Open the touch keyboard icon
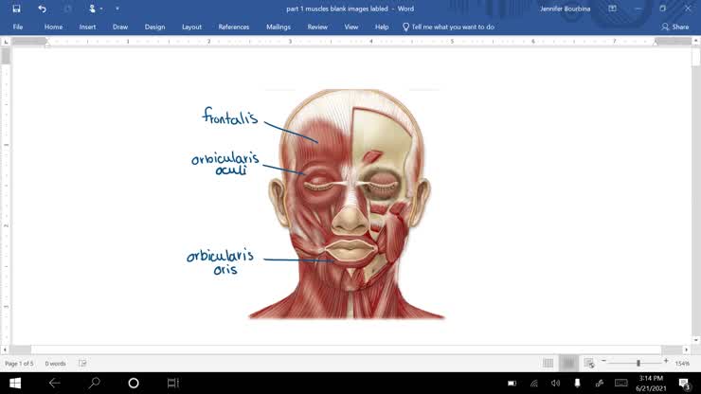701x394 pixels. coord(621,383)
